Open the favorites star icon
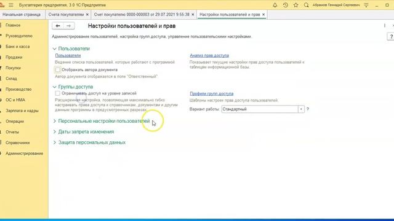Image resolution: width=394 pixels, height=221 pixels. pos(295,5)
